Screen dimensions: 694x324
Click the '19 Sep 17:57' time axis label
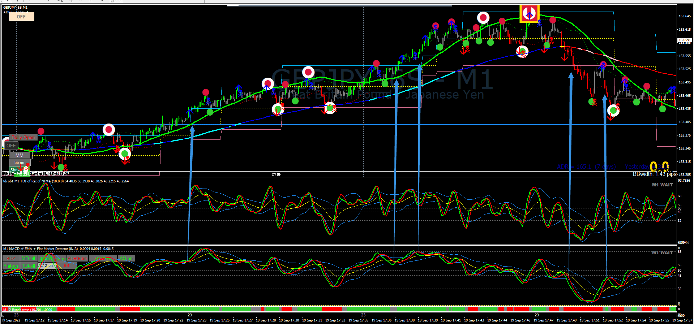(682, 320)
